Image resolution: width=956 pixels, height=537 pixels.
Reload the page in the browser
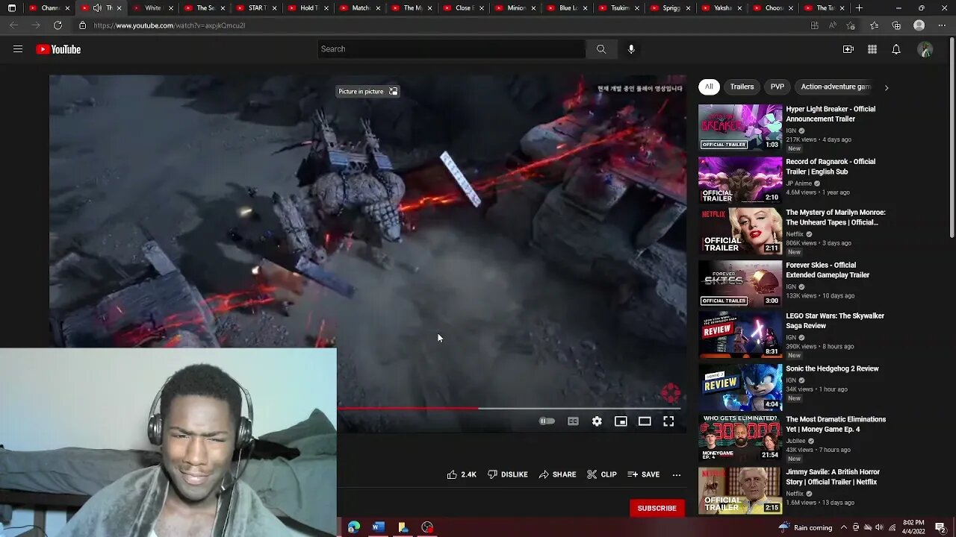pyautogui.click(x=58, y=25)
